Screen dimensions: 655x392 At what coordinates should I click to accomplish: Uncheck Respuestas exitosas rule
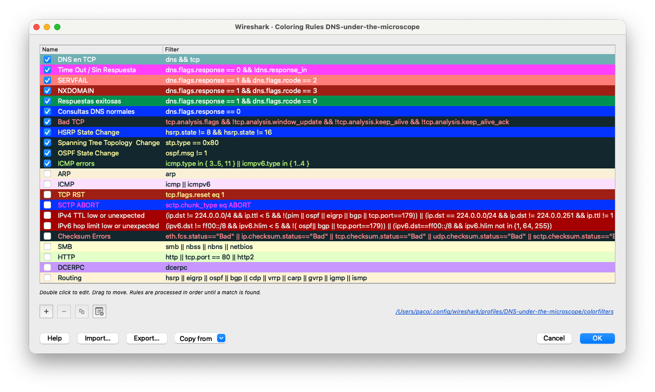47,101
